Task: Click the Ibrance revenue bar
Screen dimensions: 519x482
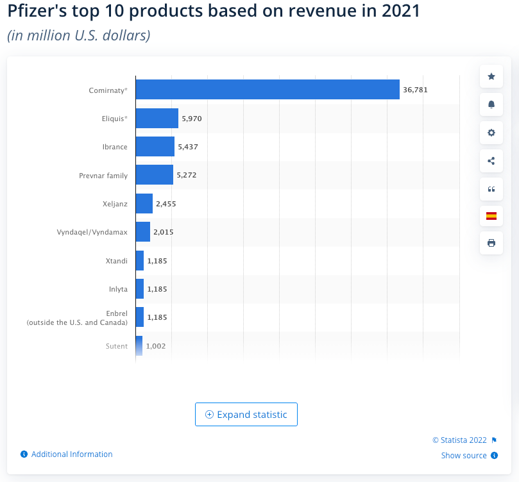Action: [x=155, y=146]
